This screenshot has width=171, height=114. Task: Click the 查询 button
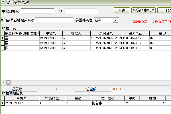point(122,11)
